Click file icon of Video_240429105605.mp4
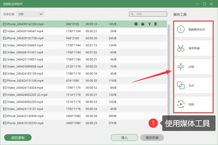Viewport: 218px width, 145px height. pyautogui.click(x=5, y=45)
